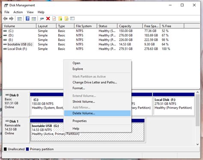This screenshot has width=203, height=160.
Task: Select the (E:) volume row label
Action: [x=11, y=40]
